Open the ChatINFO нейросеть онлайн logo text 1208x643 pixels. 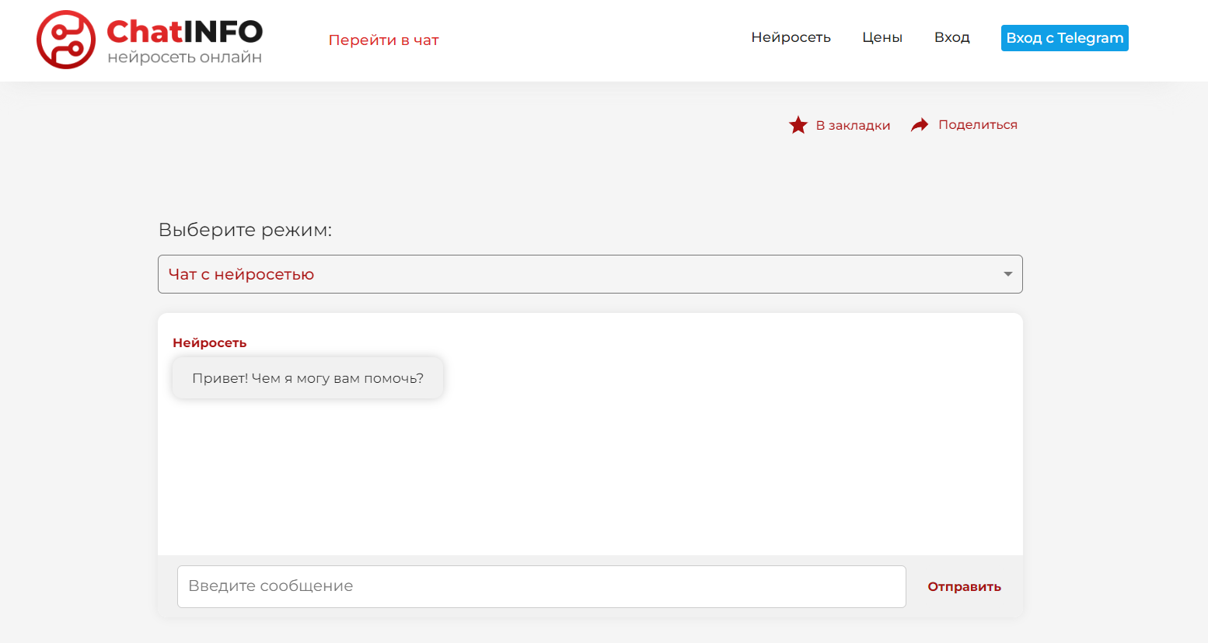click(x=185, y=41)
